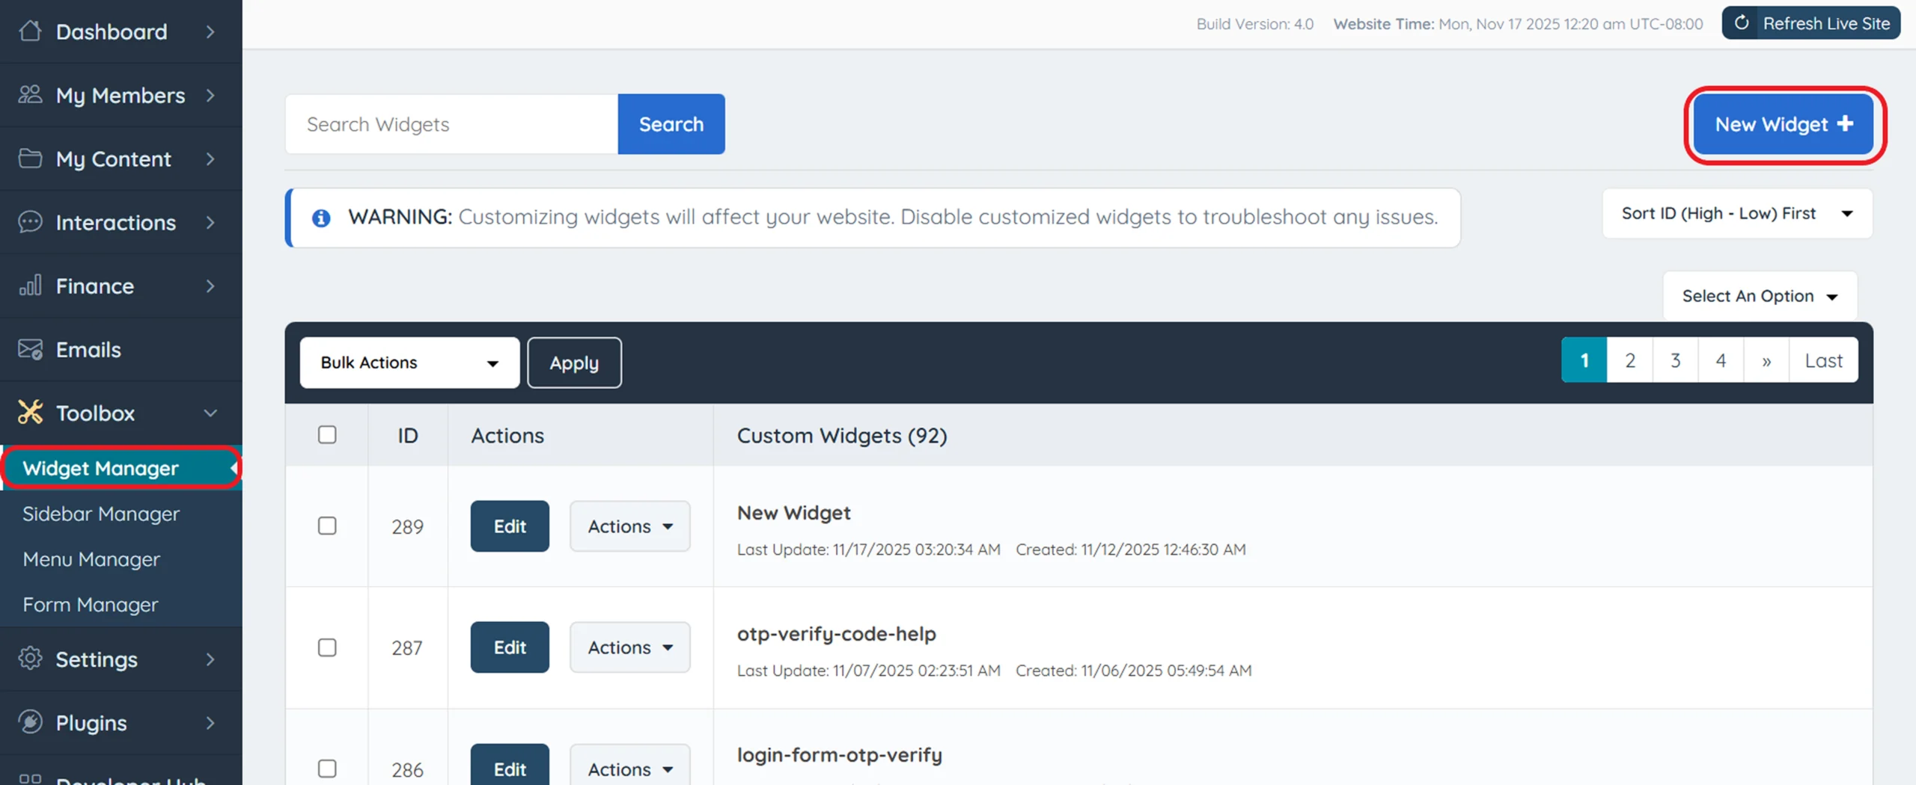Toggle the select-all checkbox in table header
This screenshot has height=785, width=1916.
[x=327, y=434]
